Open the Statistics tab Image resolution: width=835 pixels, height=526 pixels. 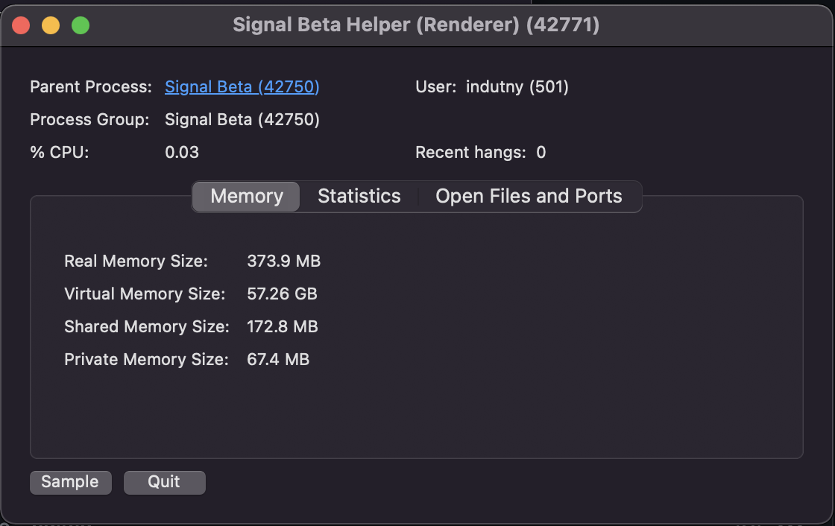tap(359, 196)
